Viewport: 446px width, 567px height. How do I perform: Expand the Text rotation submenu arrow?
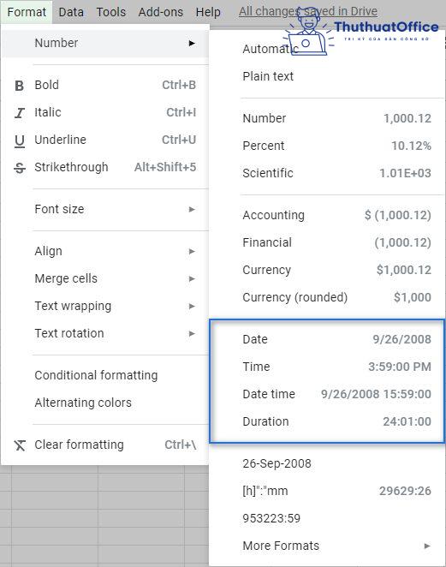coord(192,333)
